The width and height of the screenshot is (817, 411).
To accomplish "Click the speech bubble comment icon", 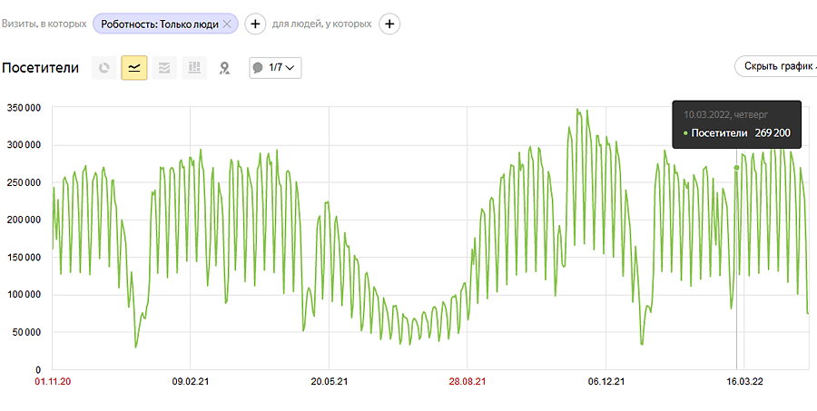I will (x=259, y=67).
